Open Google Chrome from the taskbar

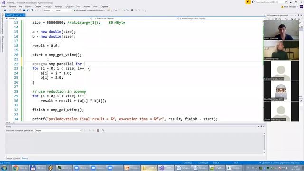pos(20,168)
